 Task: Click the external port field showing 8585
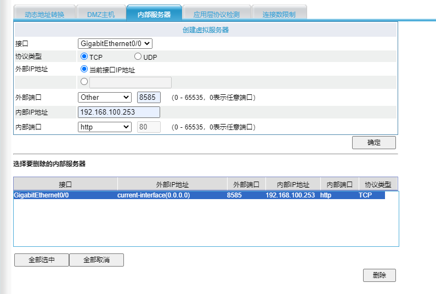click(149, 97)
